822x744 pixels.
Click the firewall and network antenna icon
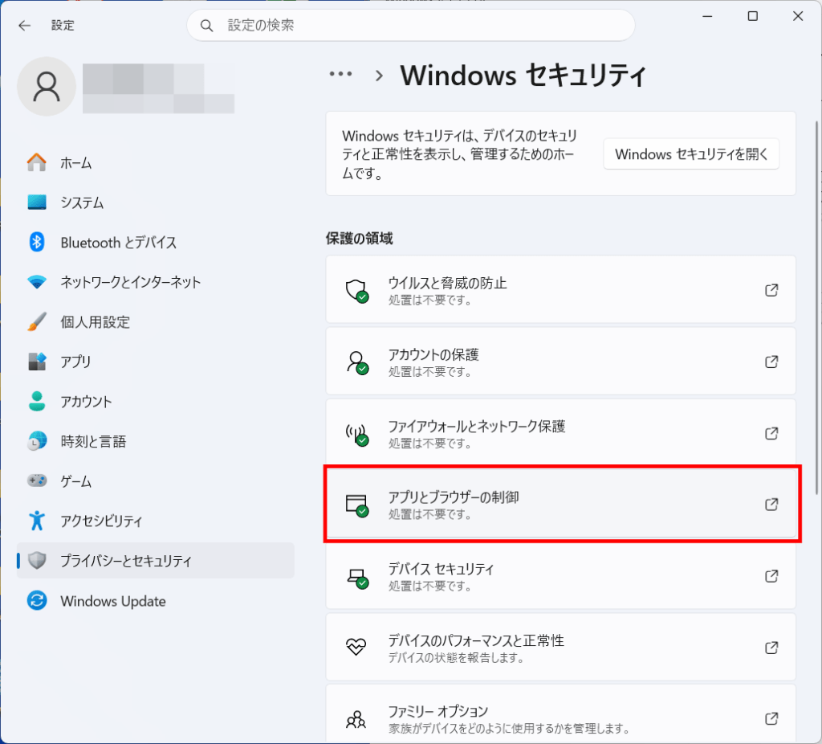click(356, 434)
